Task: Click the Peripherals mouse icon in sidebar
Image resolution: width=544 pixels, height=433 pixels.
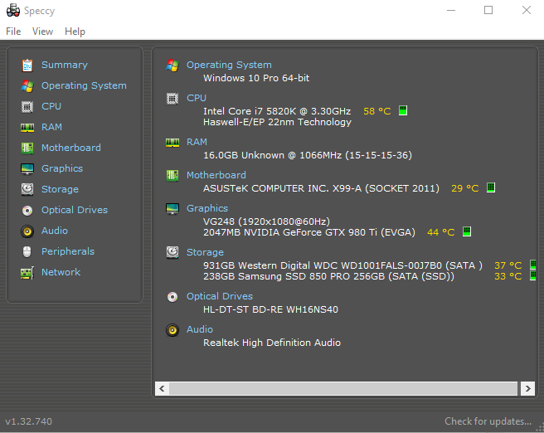Action: (27, 252)
